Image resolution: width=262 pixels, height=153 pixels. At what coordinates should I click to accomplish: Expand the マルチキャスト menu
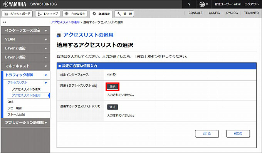25,66
